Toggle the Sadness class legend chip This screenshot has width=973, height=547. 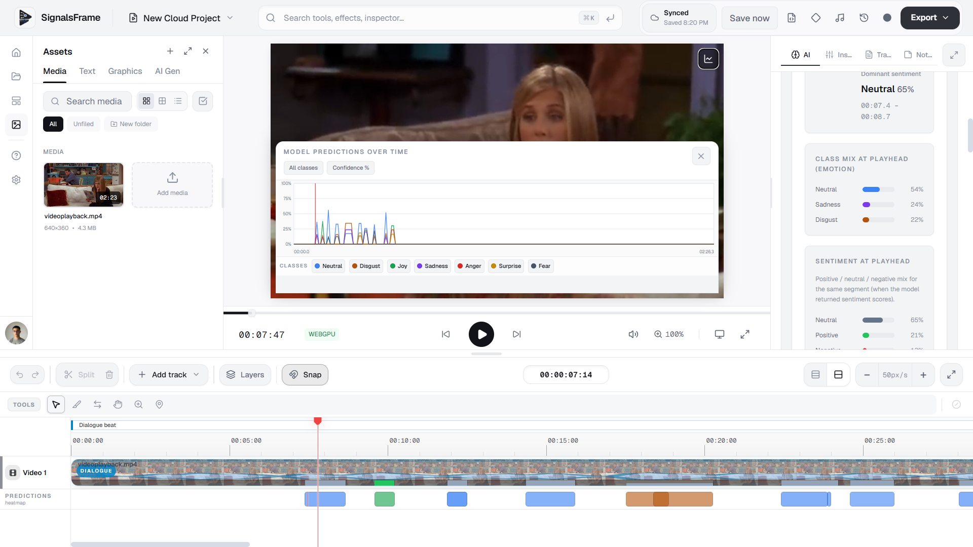click(432, 266)
